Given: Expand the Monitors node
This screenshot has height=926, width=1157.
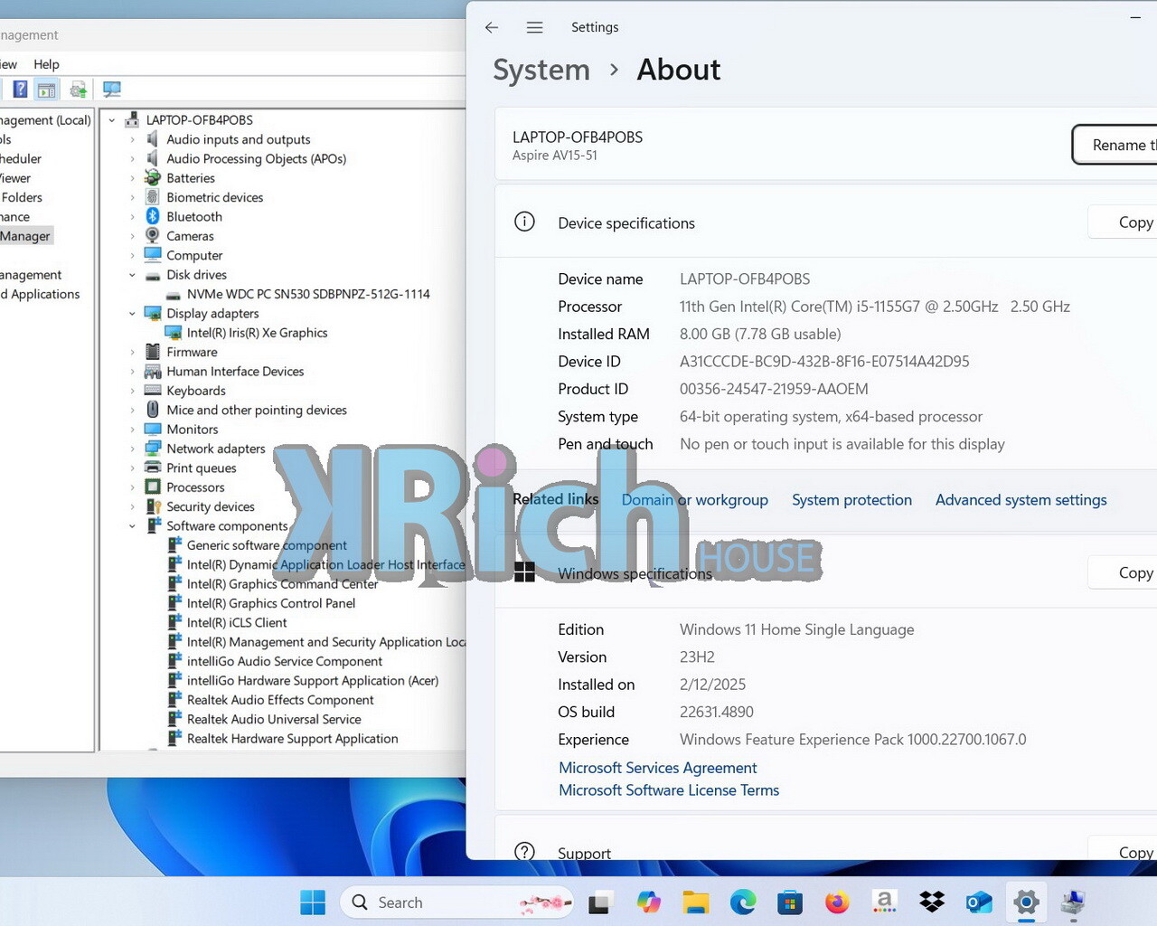Looking at the screenshot, I should (x=132, y=430).
